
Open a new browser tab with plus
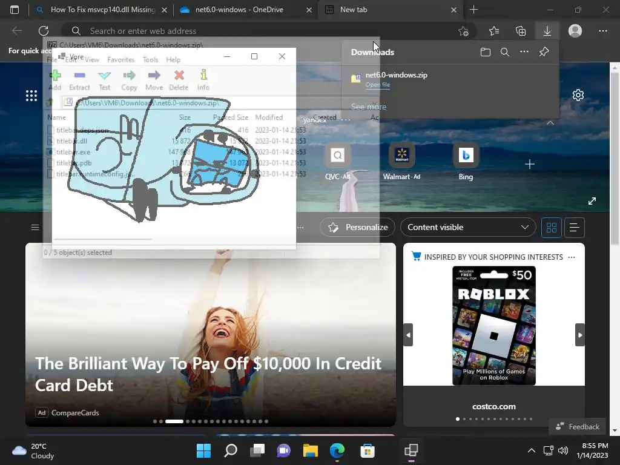point(473,10)
